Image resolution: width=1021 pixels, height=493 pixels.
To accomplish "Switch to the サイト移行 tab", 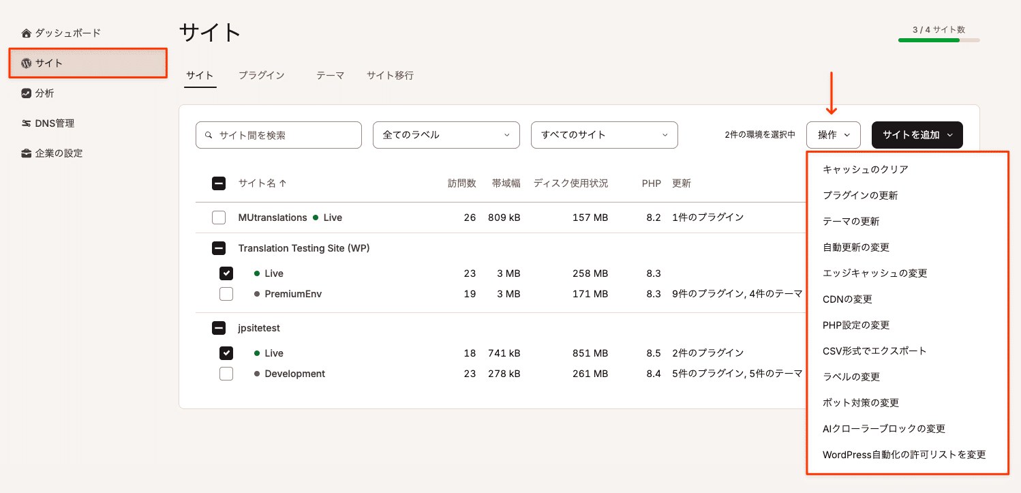I will [x=390, y=76].
